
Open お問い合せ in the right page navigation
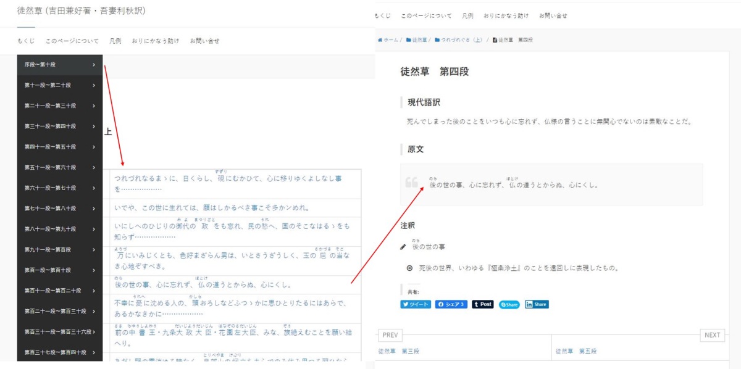pyautogui.click(x=553, y=15)
